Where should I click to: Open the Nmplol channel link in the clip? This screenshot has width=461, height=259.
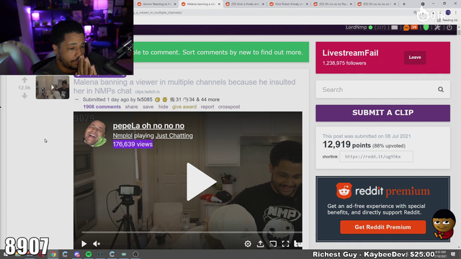click(122, 136)
